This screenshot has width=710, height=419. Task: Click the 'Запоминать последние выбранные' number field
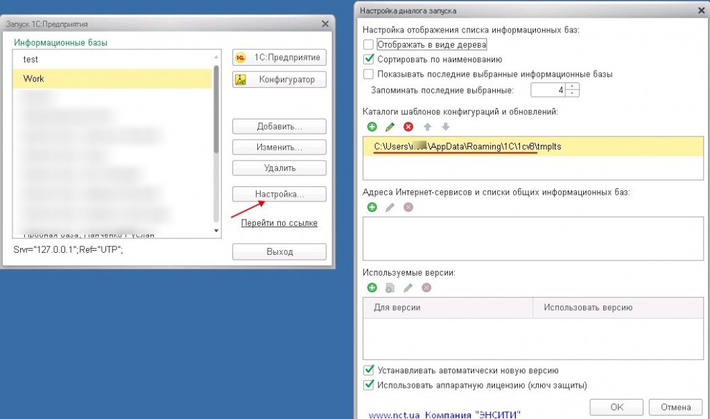pyautogui.click(x=548, y=90)
